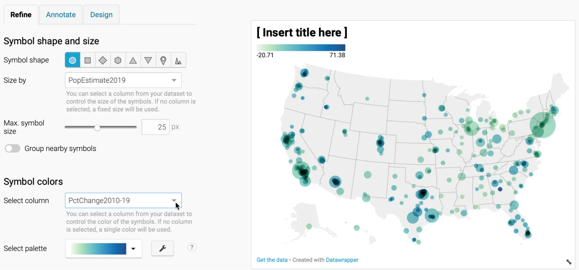Open palette customization wrench button
579x270 pixels.
click(x=162, y=248)
